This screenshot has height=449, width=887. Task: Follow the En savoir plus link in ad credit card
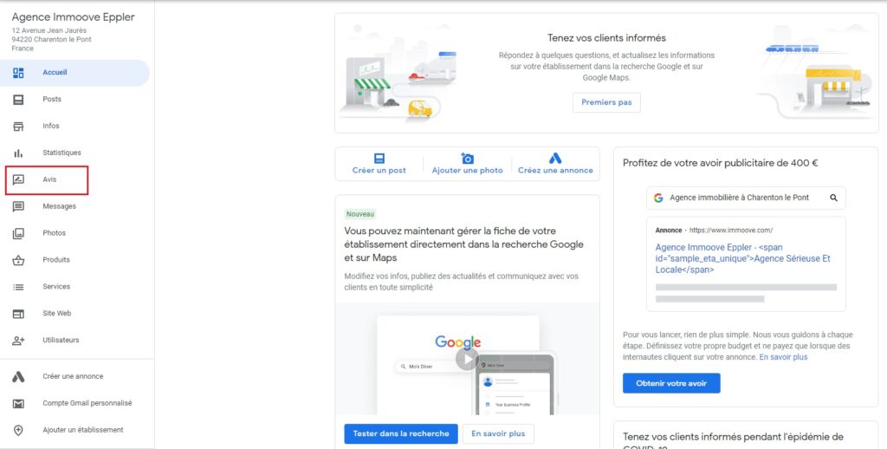783,357
